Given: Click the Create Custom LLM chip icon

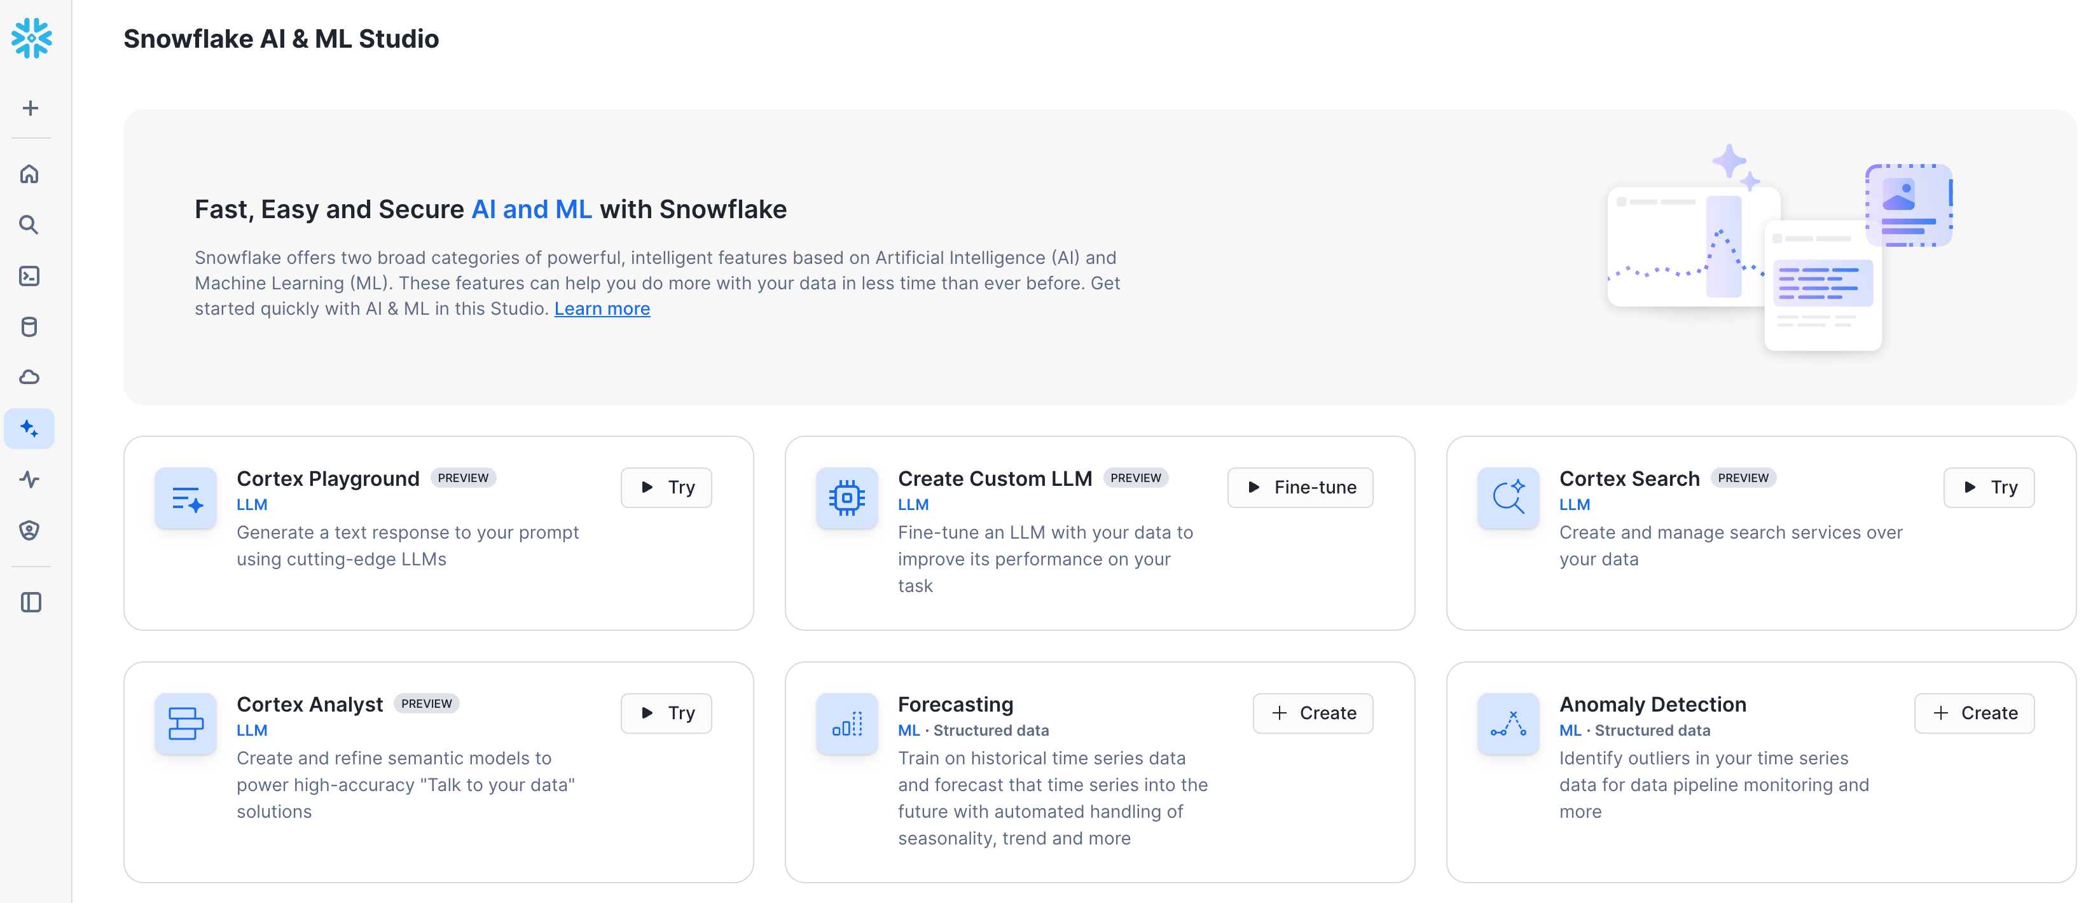Looking at the screenshot, I should 847,498.
